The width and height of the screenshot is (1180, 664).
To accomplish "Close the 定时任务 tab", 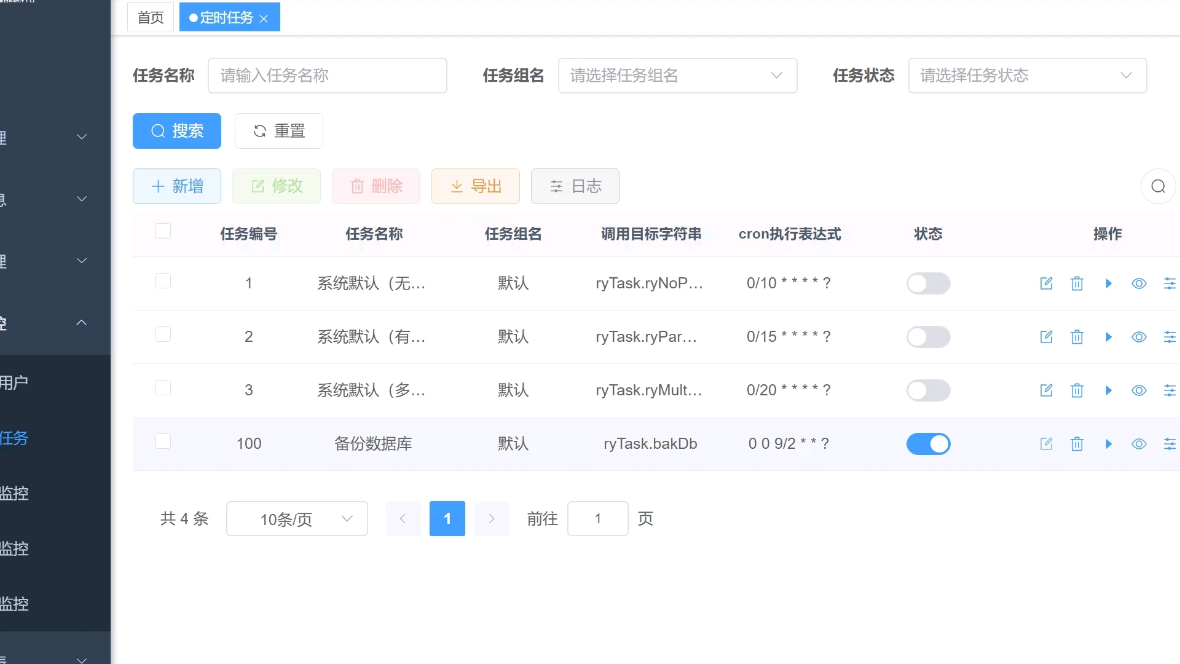I will point(264,18).
